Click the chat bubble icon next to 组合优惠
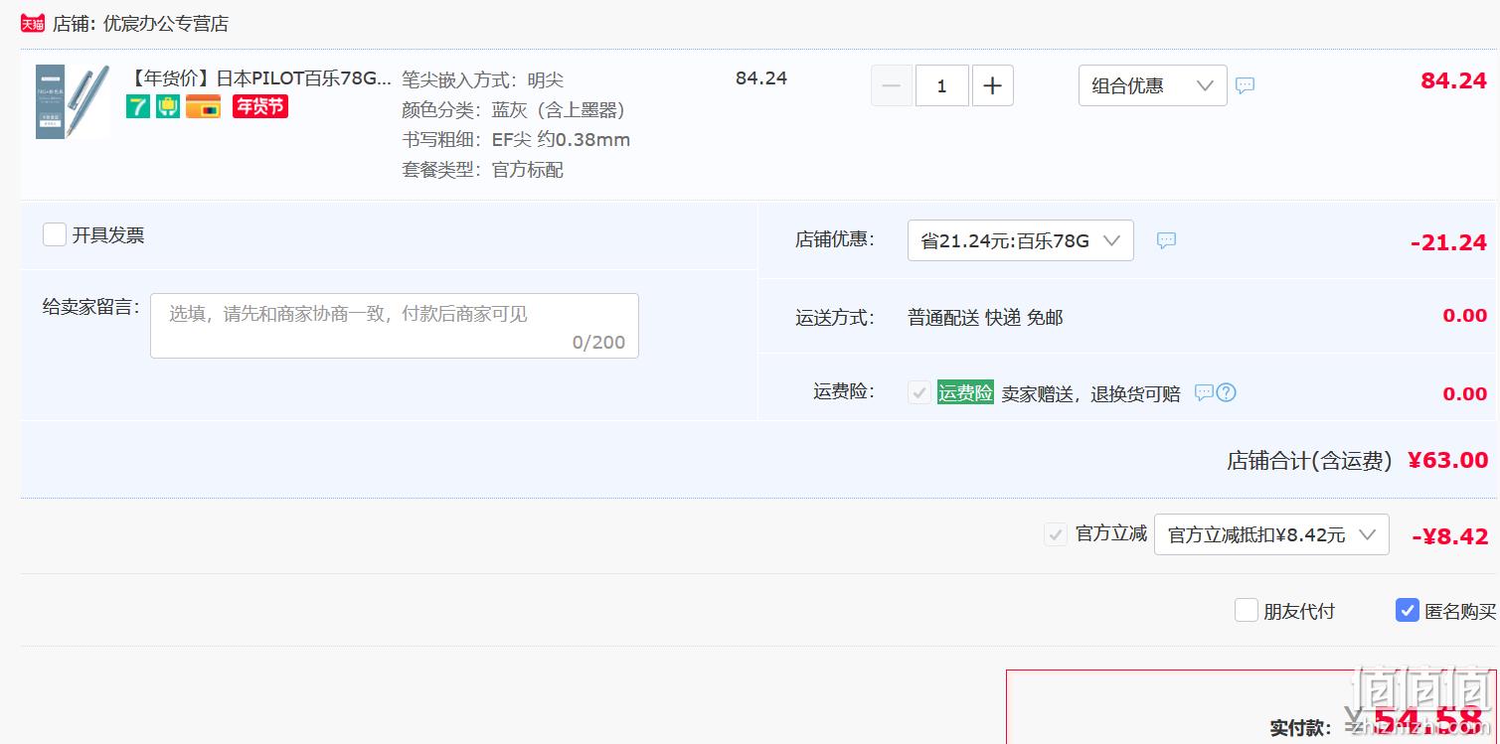 pos(1245,85)
